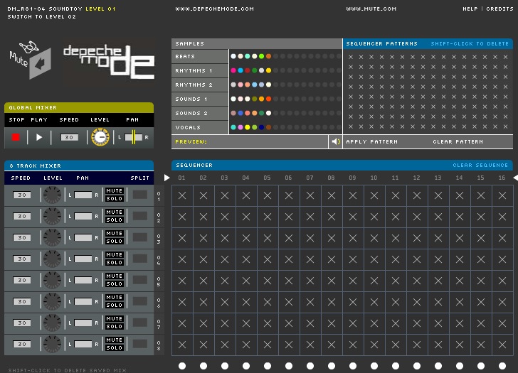Viewport: 518px width, 373px height.
Task: Click the white dot below step 16
Action: tap(502, 366)
